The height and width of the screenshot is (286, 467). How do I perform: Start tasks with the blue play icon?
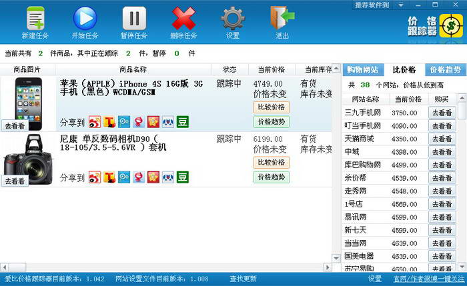[x=85, y=19]
